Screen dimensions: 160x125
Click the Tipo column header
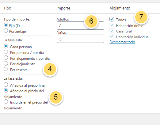point(7,8)
